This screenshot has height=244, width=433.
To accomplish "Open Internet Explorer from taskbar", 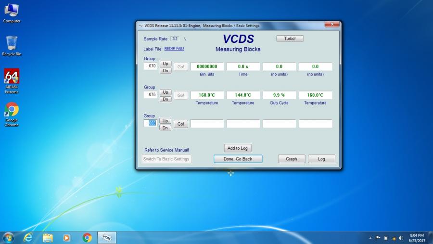I will [28, 237].
